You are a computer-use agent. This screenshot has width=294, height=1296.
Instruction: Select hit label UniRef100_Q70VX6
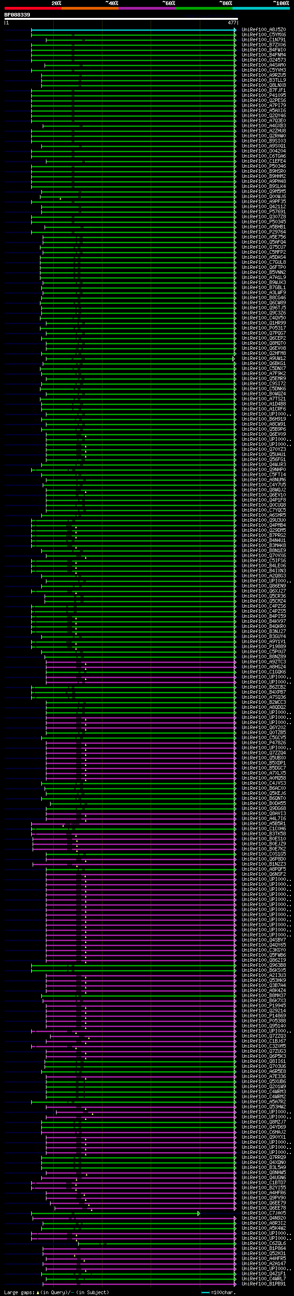click(264, 555)
